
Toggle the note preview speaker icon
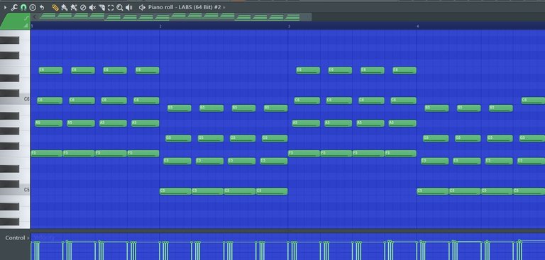(142, 7)
